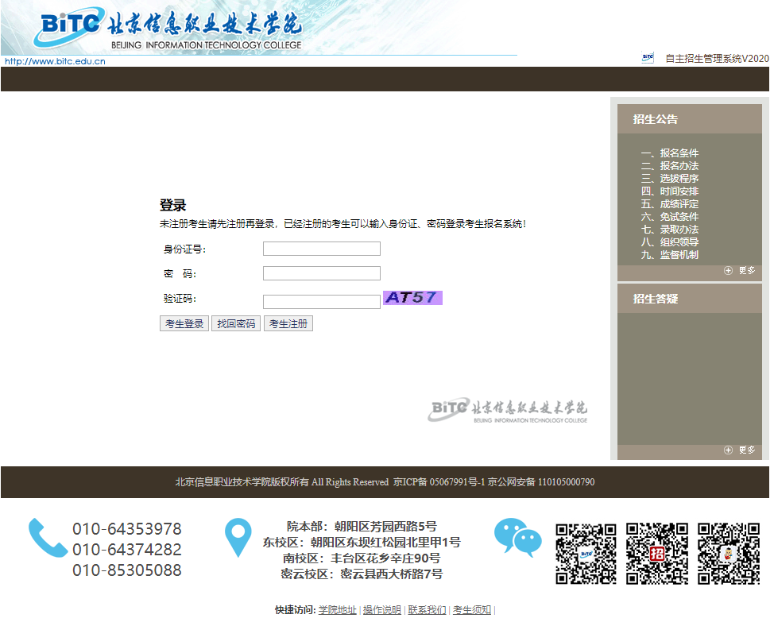This screenshot has width=774, height=626.
Task: Expand 更多 under 招生公告 panel
Action: (x=740, y=270)
